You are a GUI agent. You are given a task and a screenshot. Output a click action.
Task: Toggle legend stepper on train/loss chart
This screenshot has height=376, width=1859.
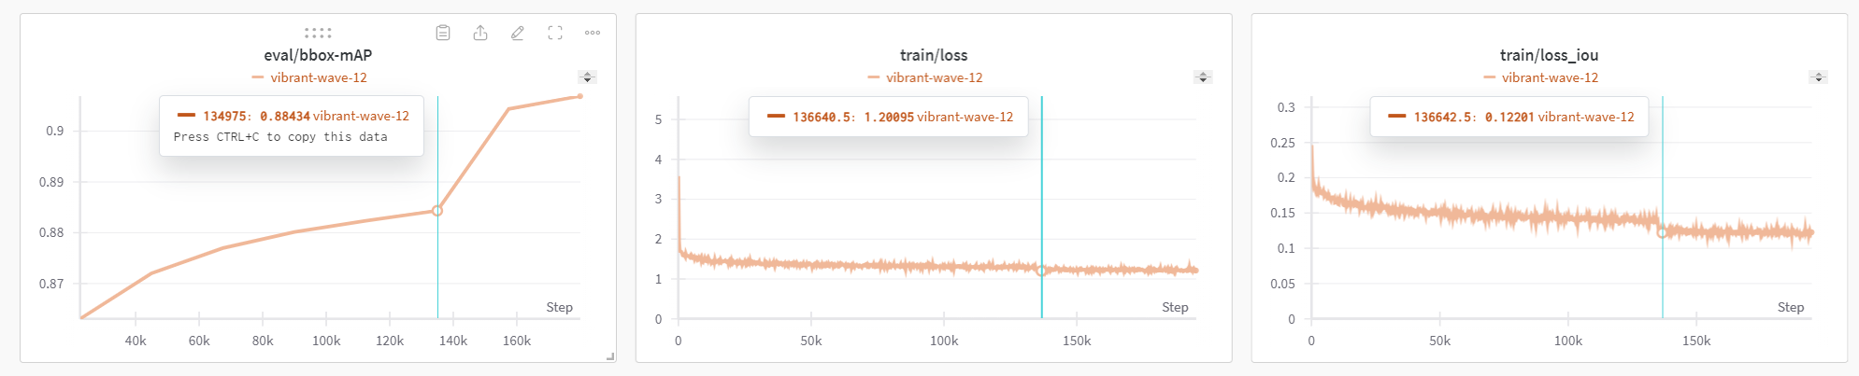[1203, 77]
